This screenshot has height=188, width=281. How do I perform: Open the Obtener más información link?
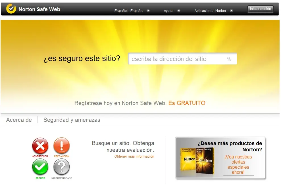click(134, 156)
